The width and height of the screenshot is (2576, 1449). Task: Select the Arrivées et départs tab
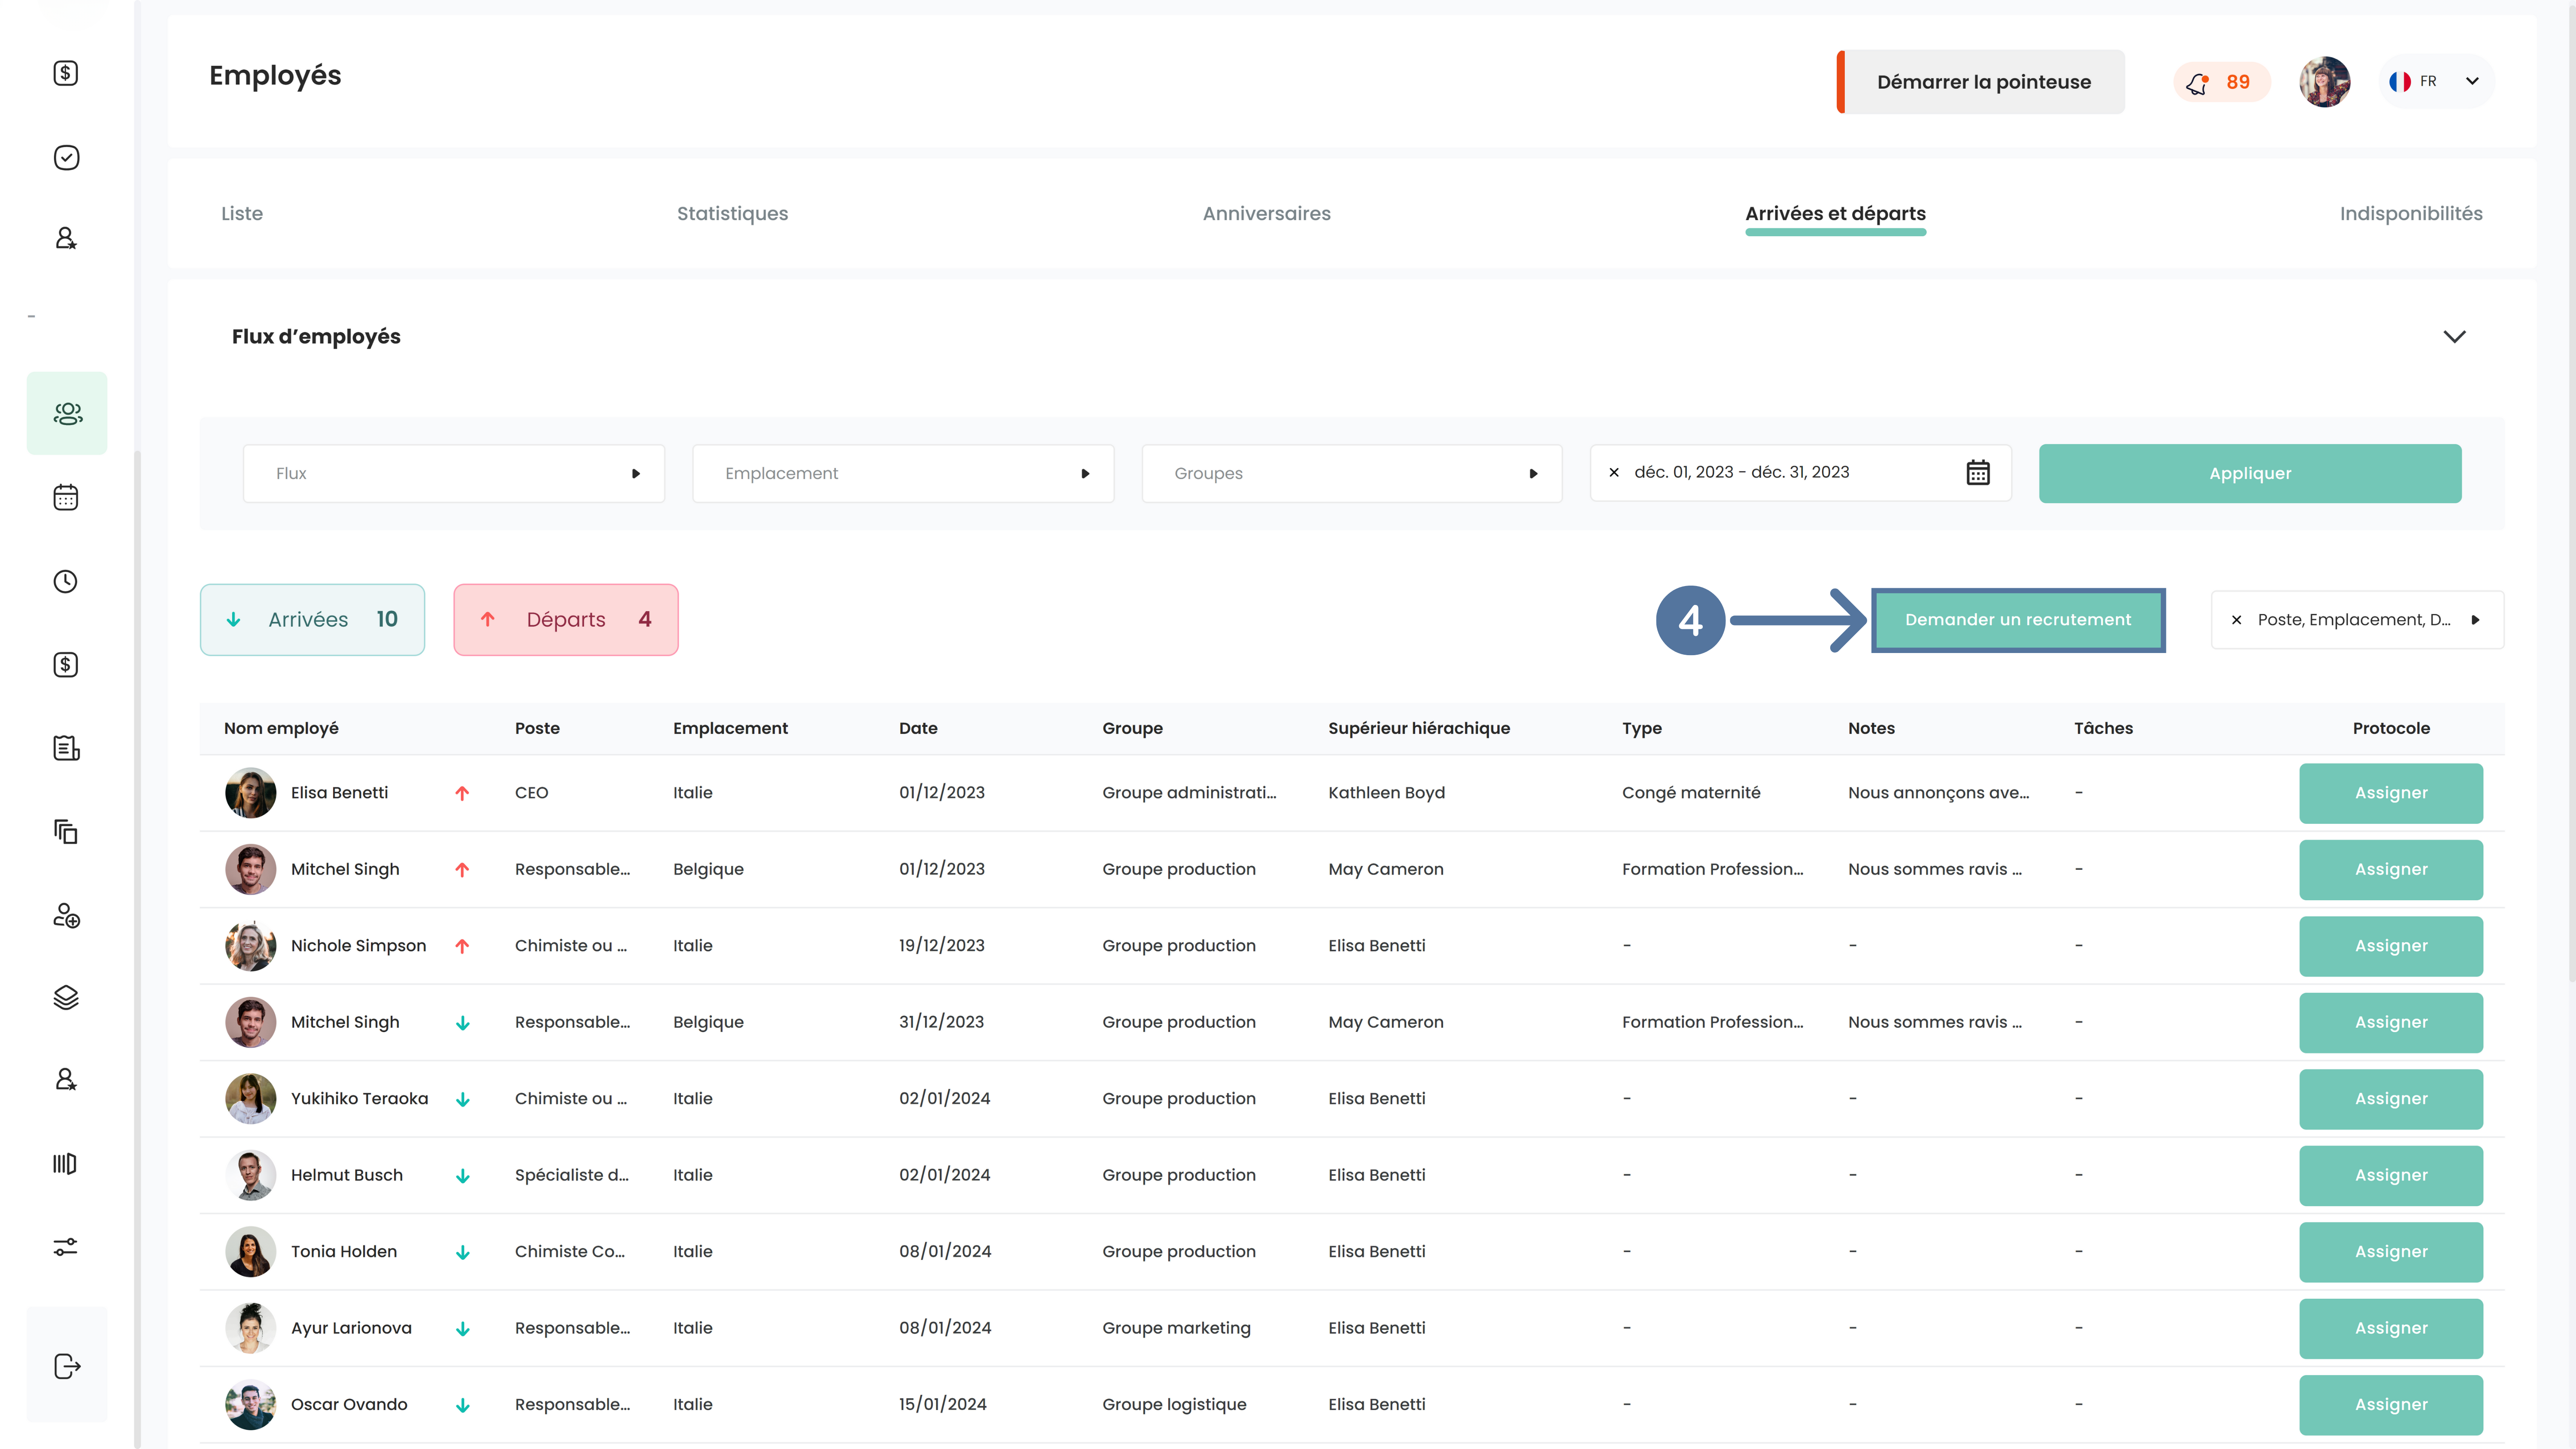[x=1835, y=213]
